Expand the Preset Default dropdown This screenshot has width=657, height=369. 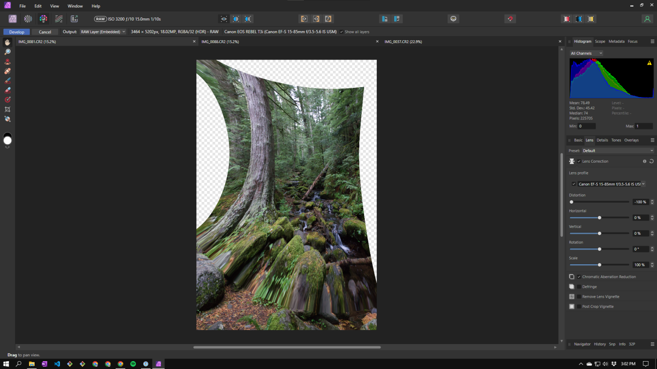tap(618, 151)
